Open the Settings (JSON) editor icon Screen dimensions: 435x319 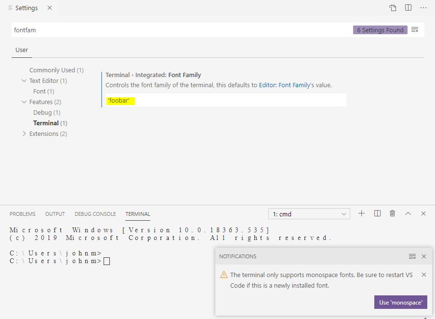[x=393, y=8]
